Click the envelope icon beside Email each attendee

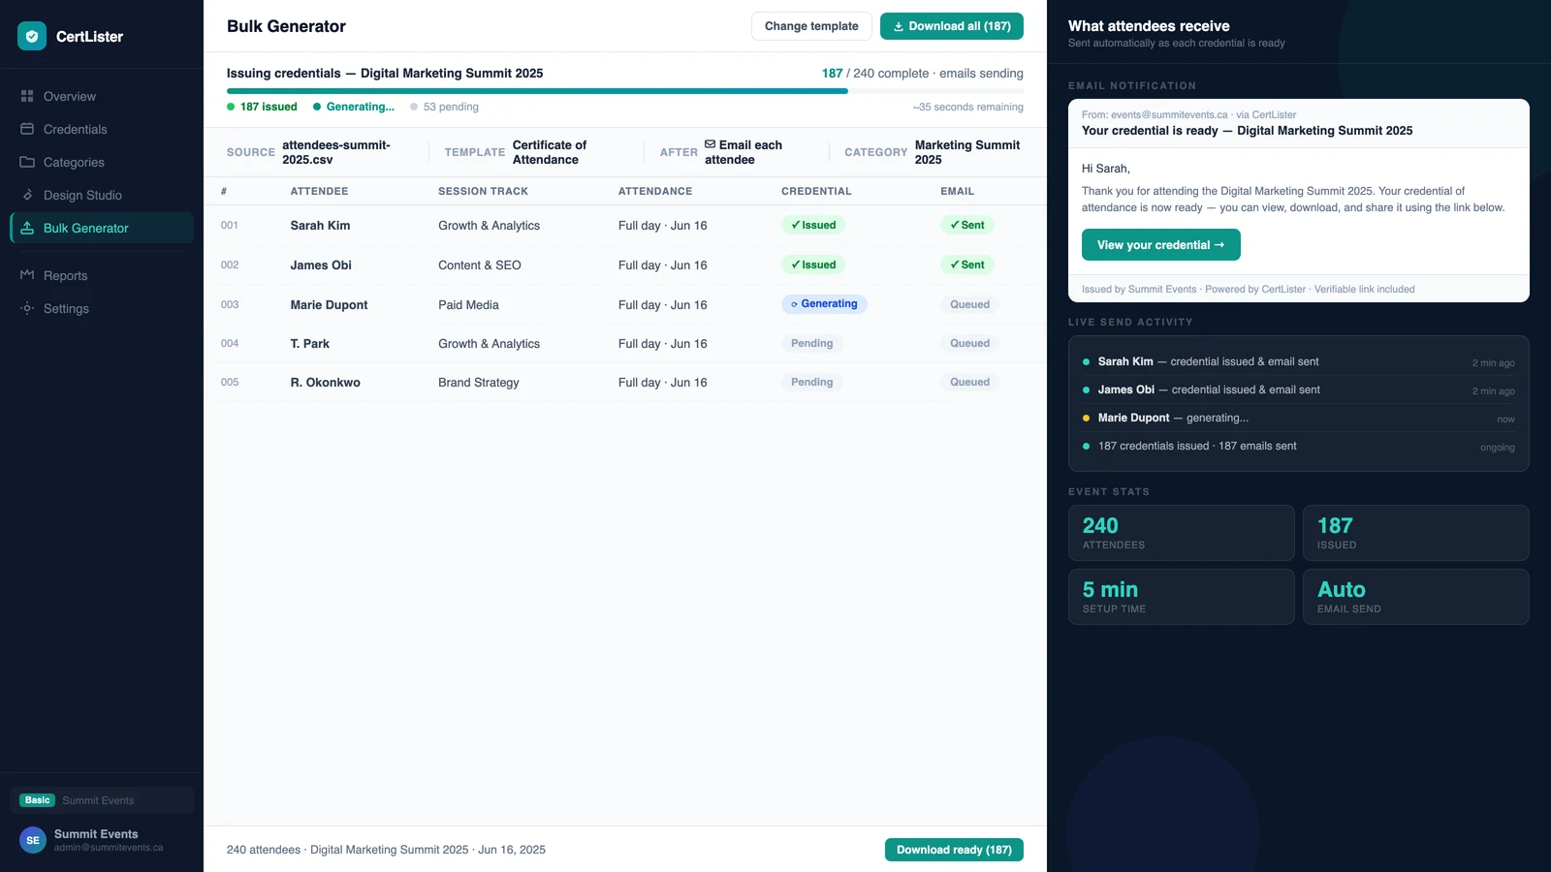[710, 144]
